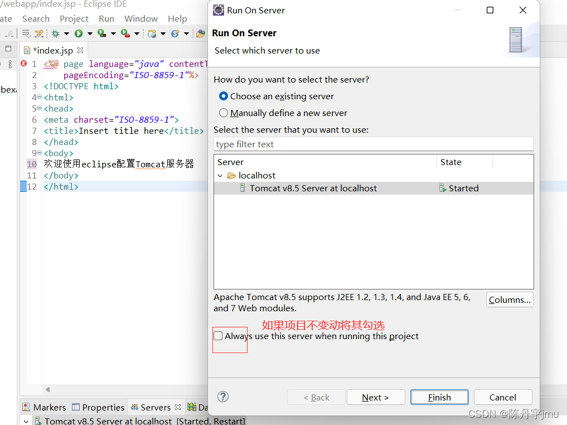
Task: Click the Tomcat server icon in dialog list
Action: pos(243,188)
